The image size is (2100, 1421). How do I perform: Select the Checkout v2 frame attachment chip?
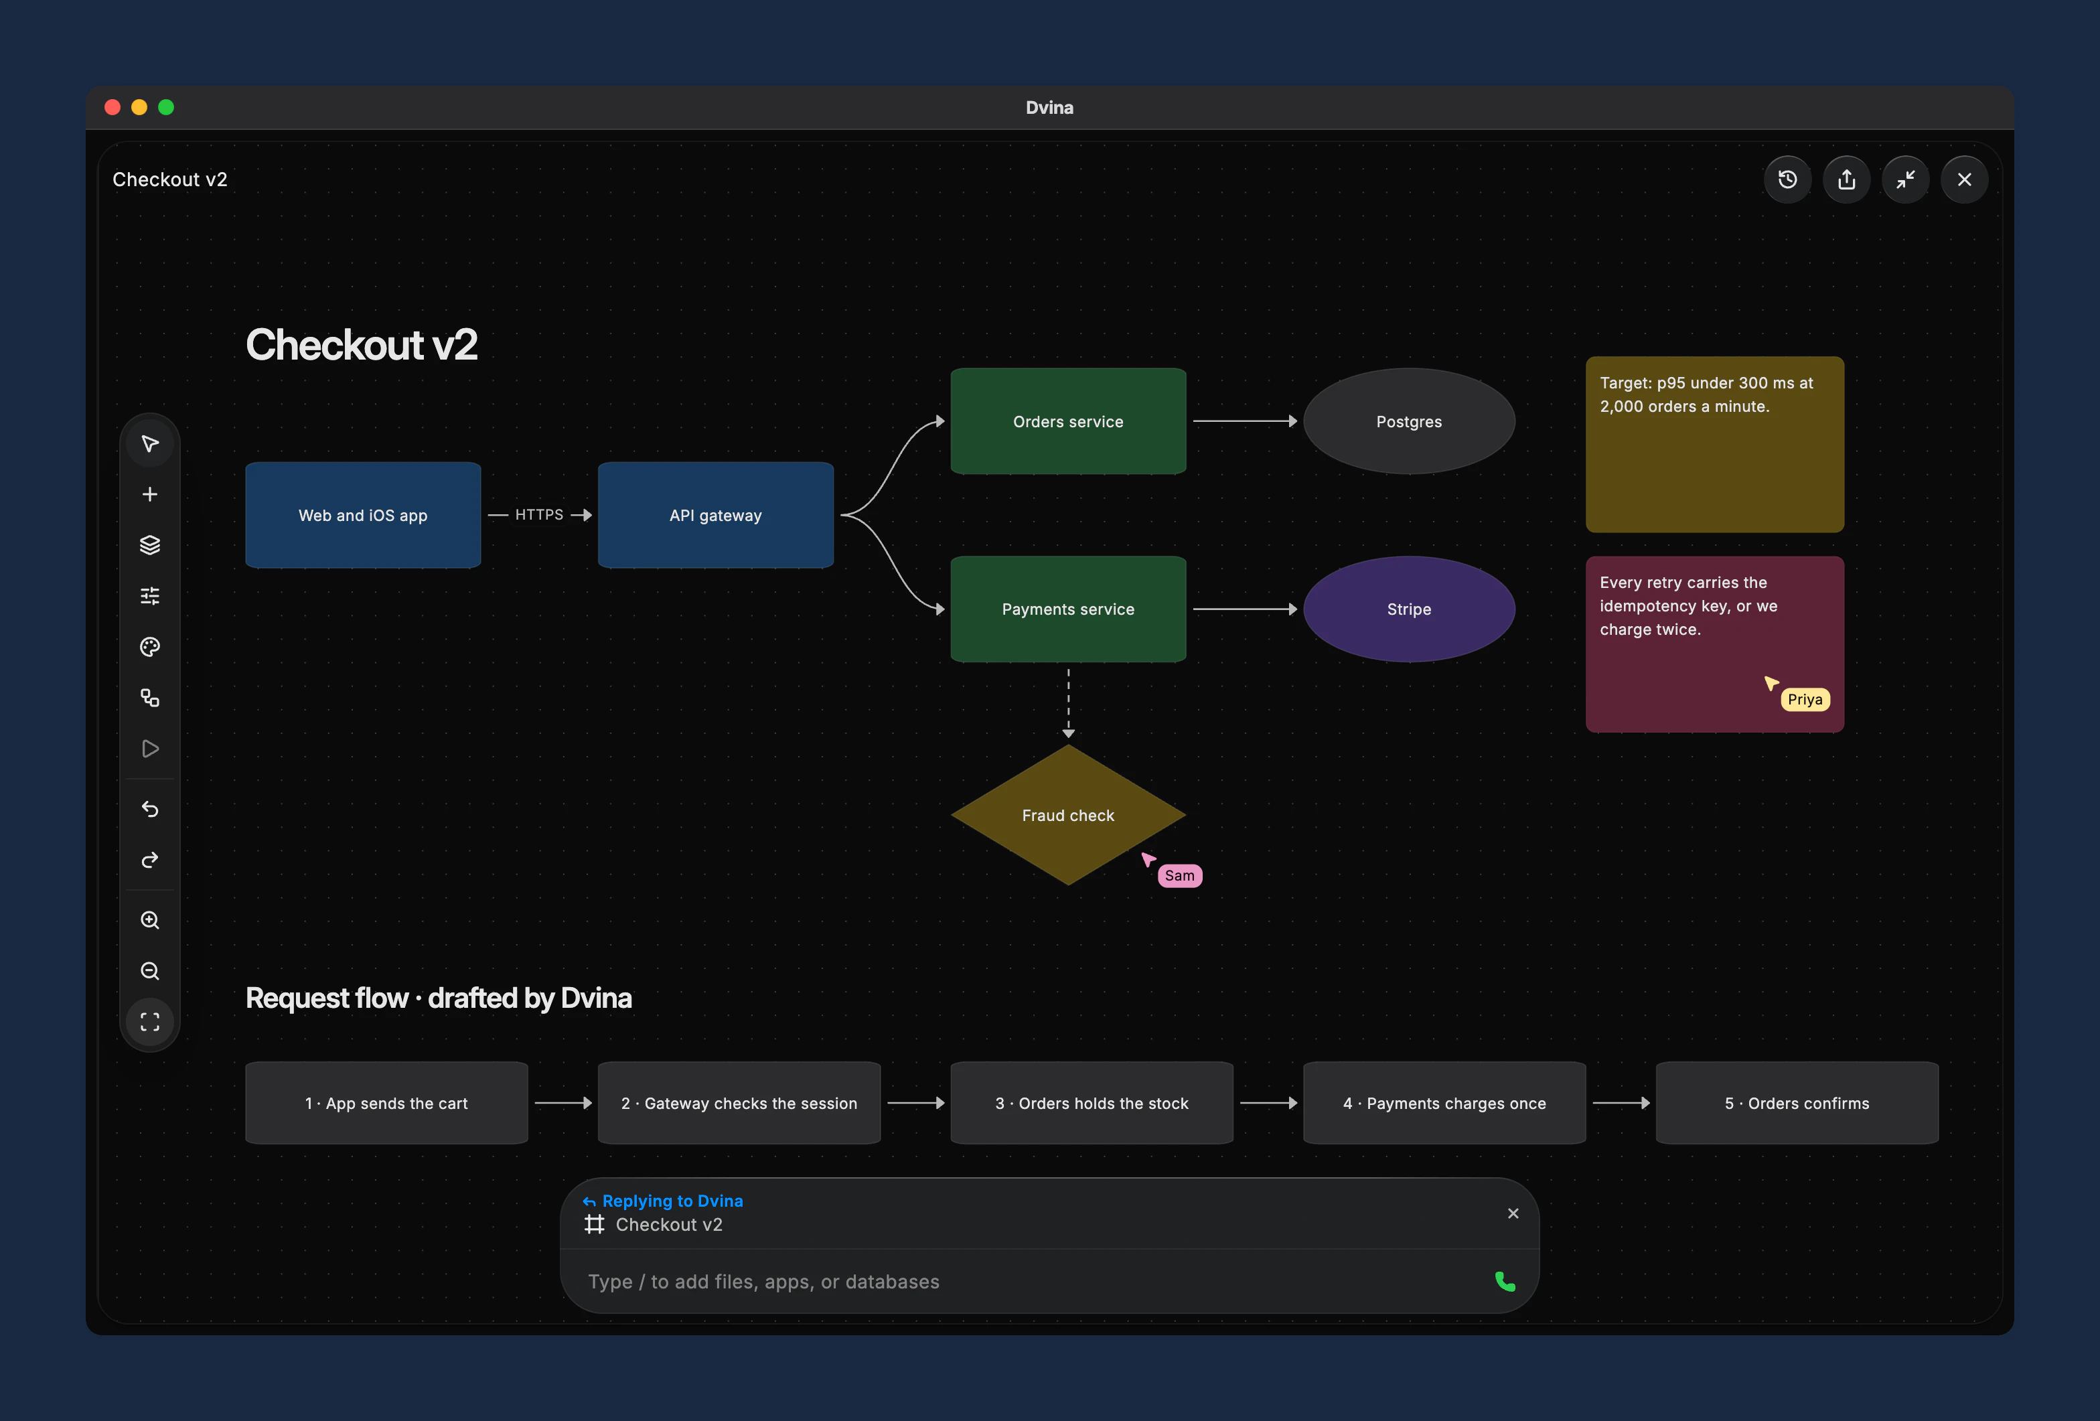click(x=654, y=1225)
